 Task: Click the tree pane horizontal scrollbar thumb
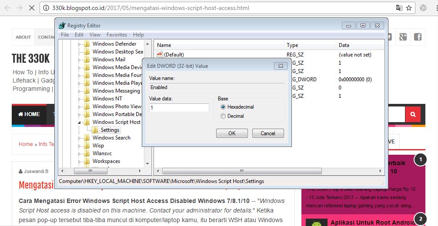point(90,171)
